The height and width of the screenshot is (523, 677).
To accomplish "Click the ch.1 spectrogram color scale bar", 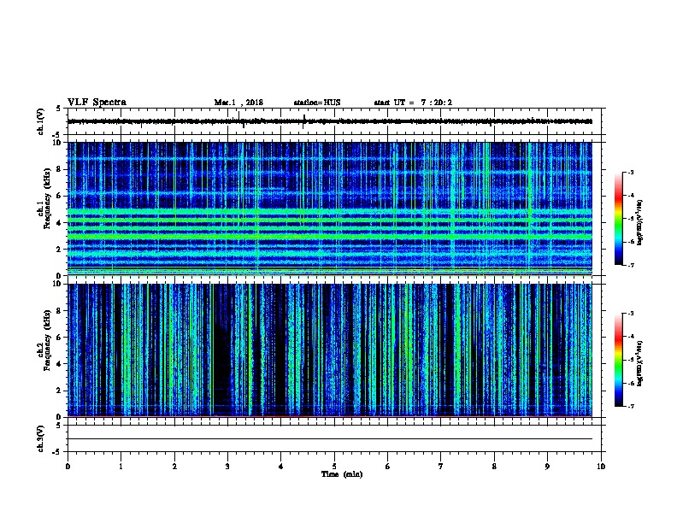I will click(x=619, y=219).
